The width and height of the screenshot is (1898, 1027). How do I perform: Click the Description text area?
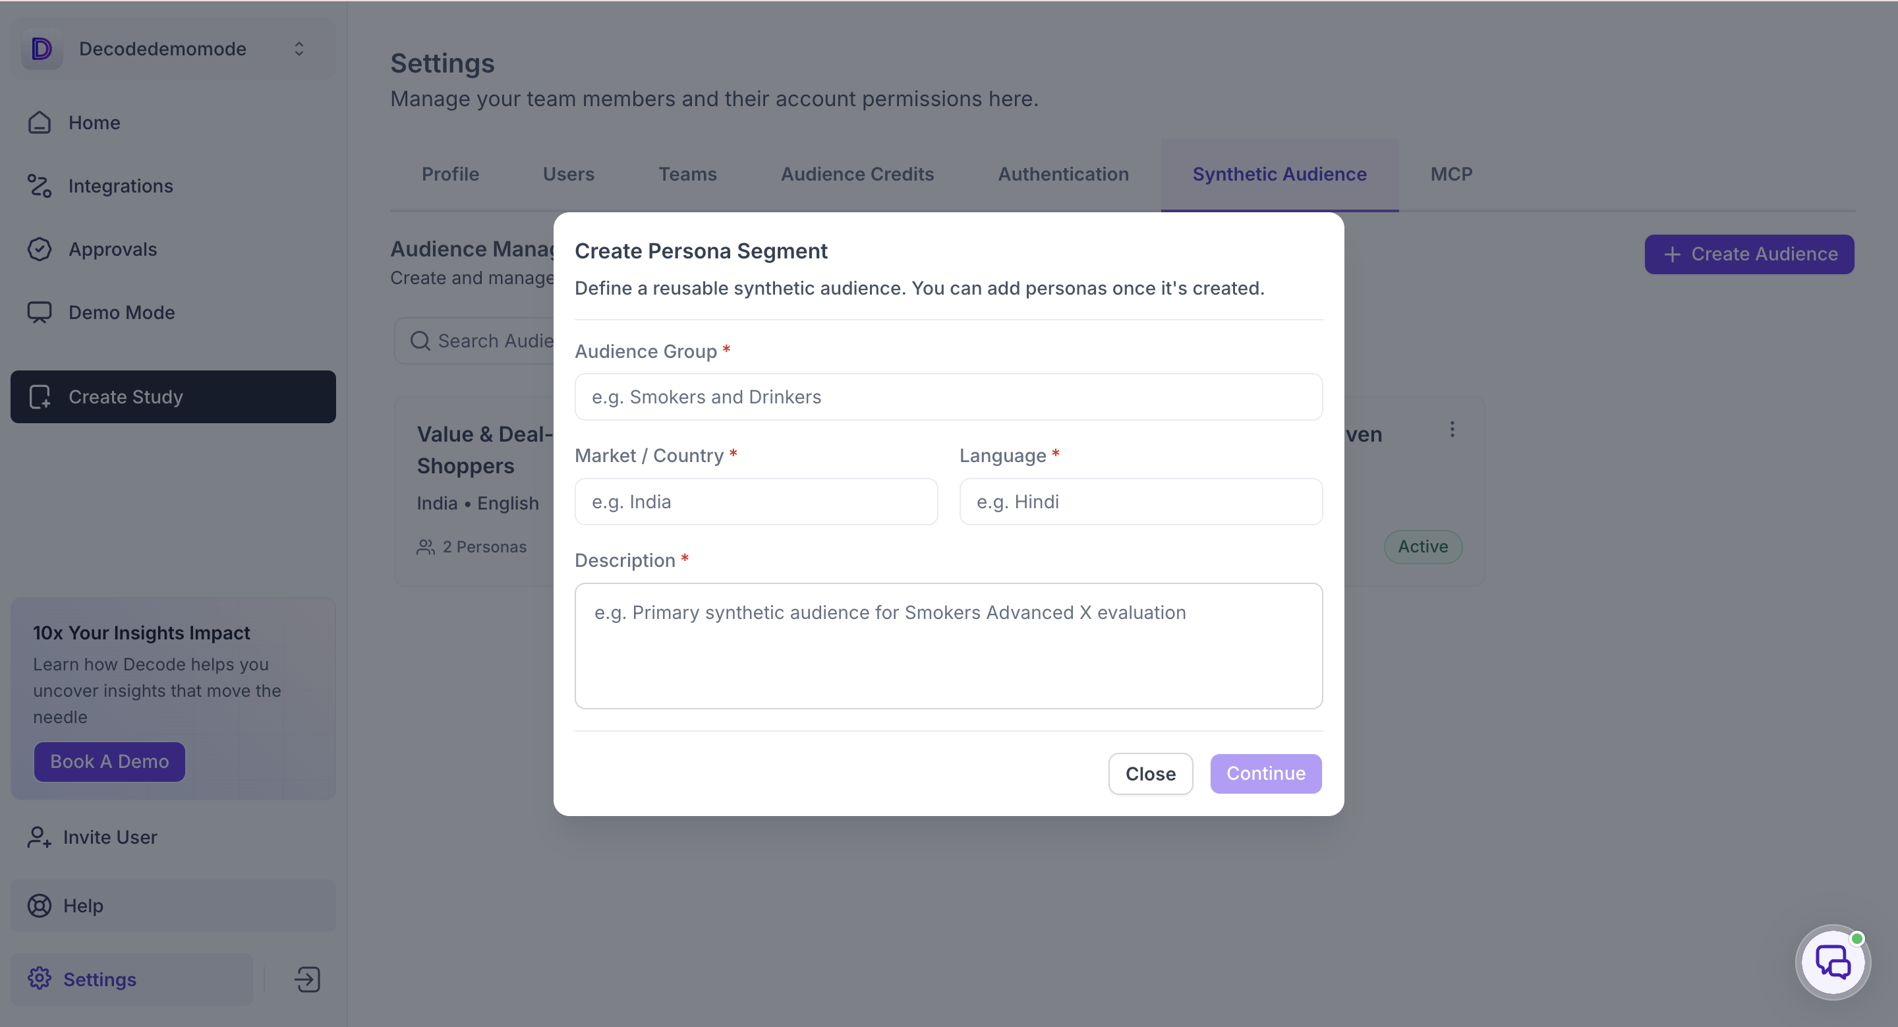point(948,646)
